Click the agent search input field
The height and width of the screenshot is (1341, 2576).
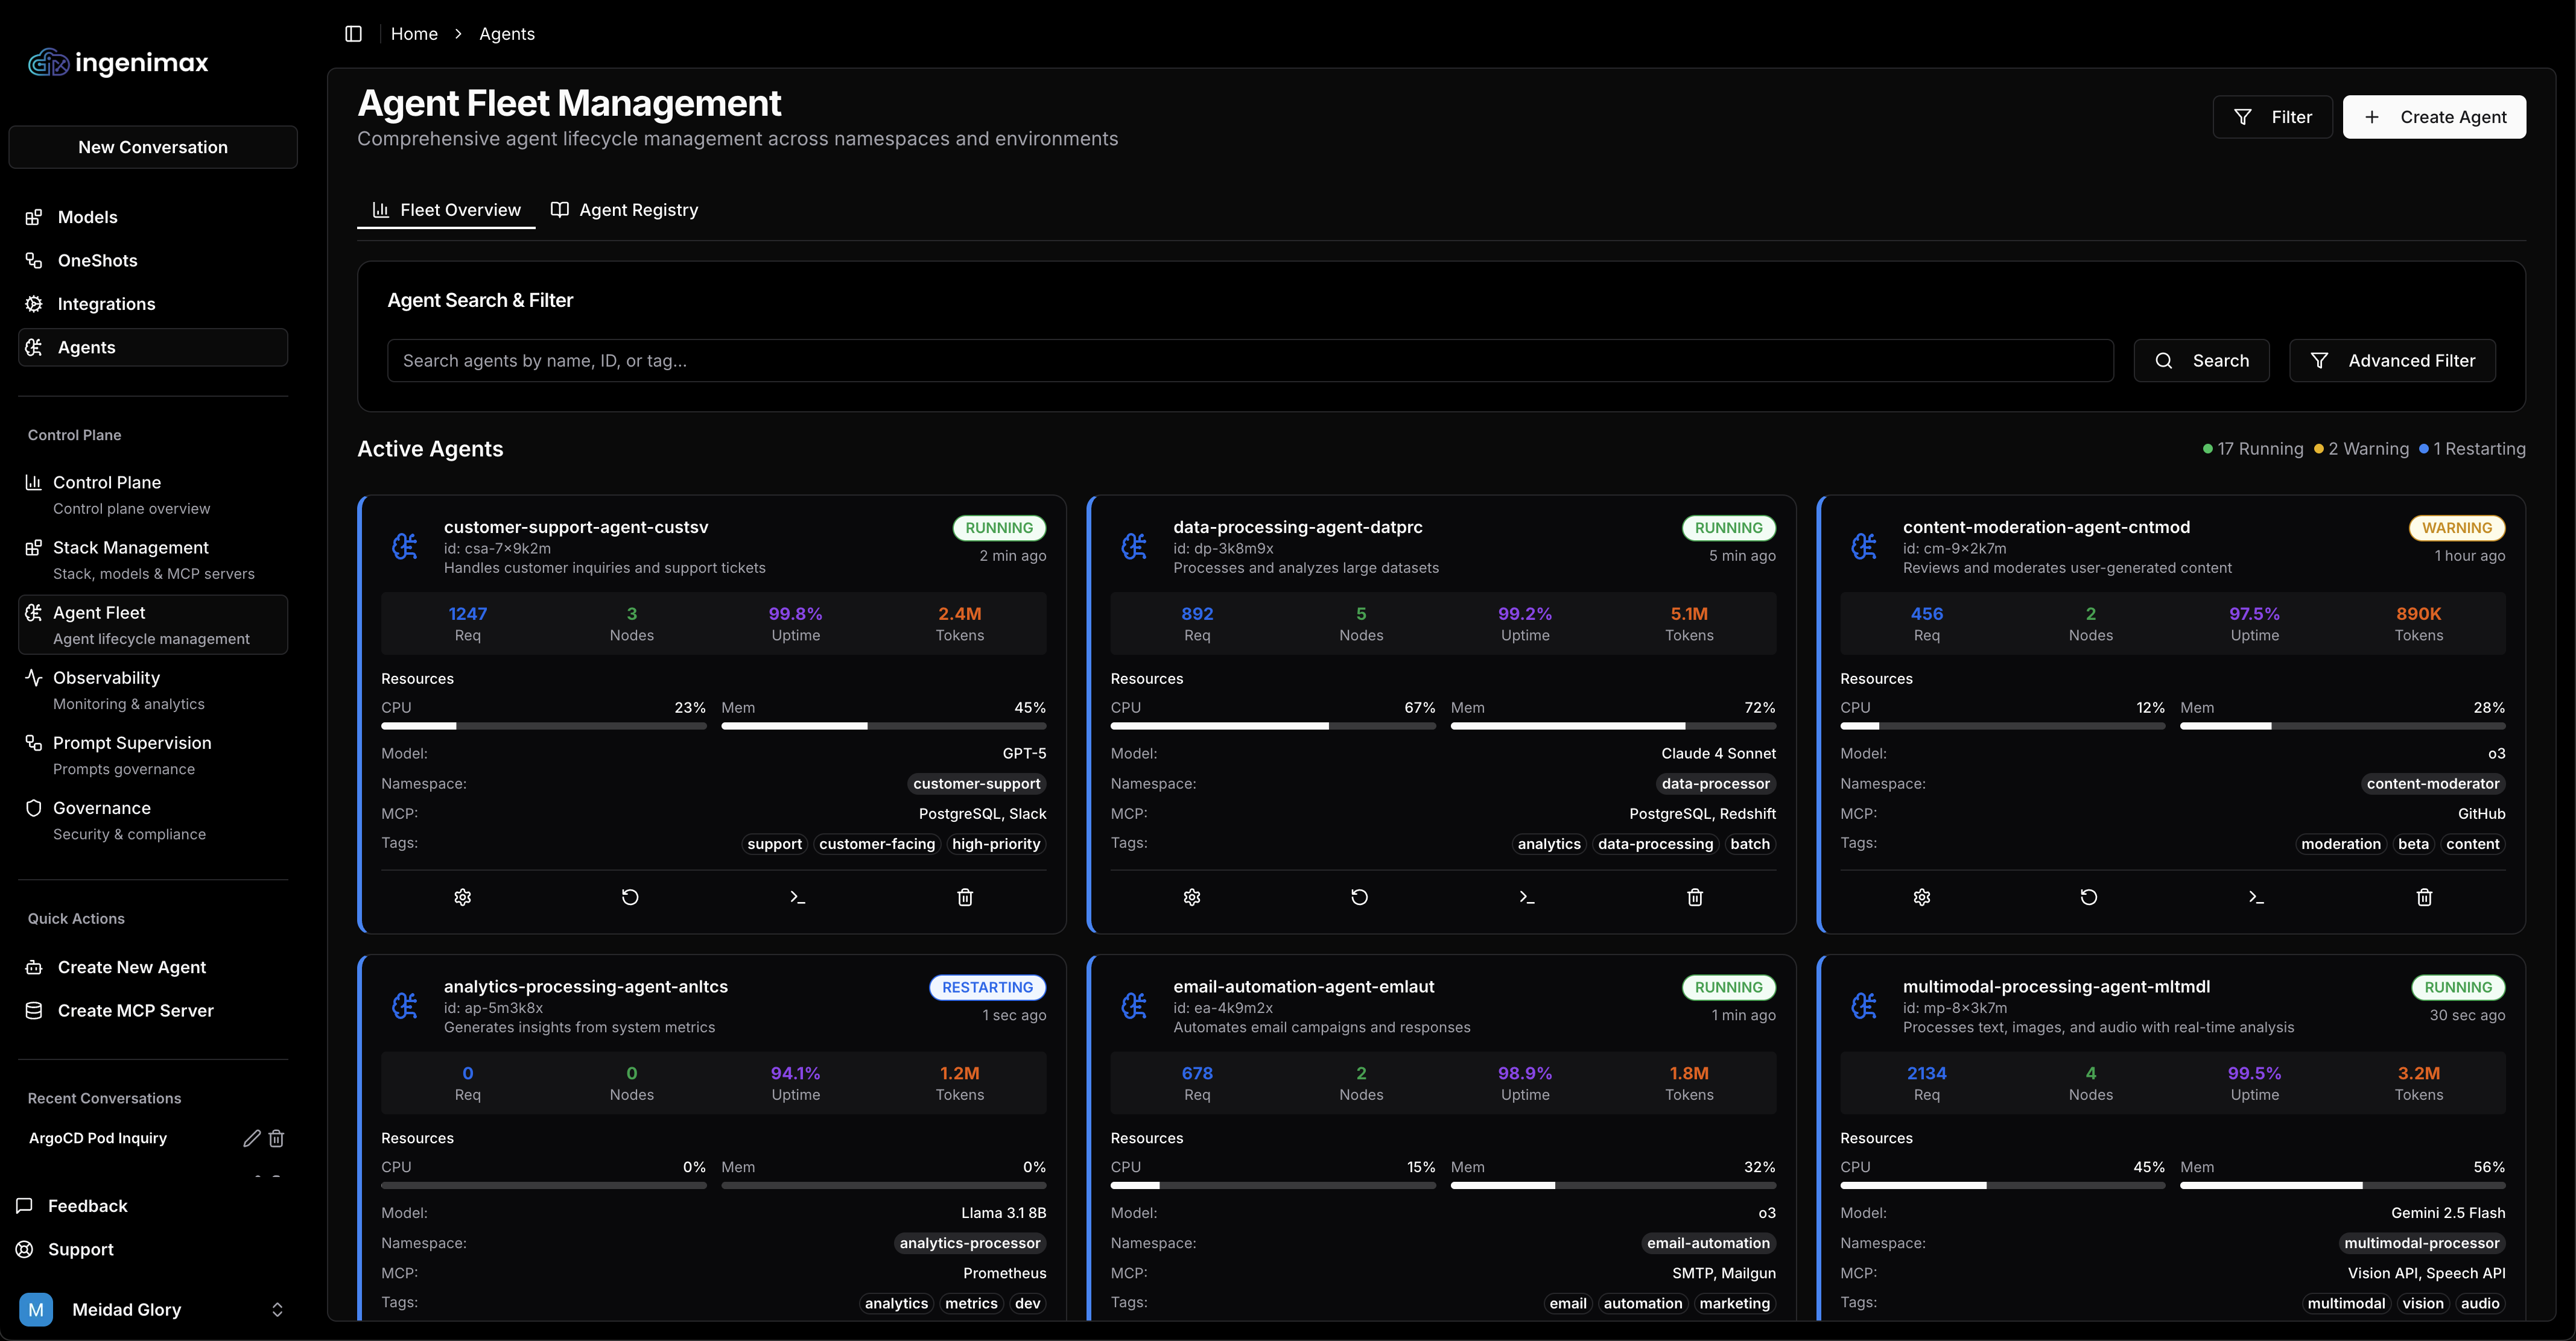(x=1250, y=361)
